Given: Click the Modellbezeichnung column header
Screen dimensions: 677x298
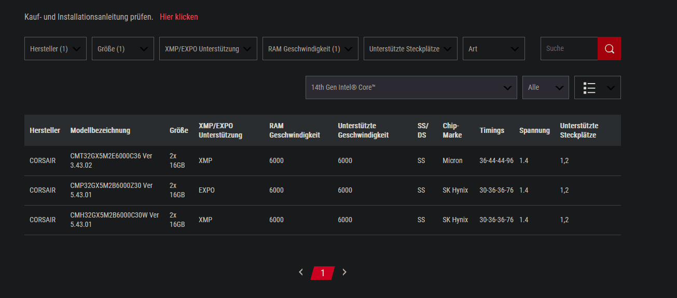Looking at the screenshot, I should tap(100, 130).
